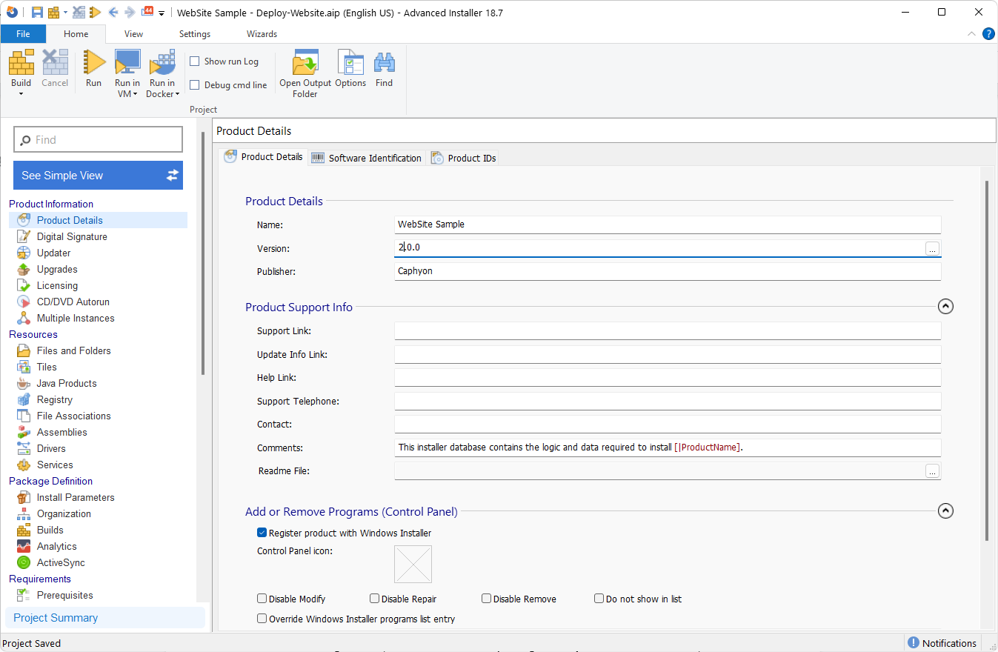Click the Version field's browse (...) button
998x652 pixels.
932,249
